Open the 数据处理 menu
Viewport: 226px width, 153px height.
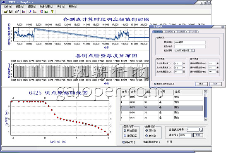tap(46, 7)
